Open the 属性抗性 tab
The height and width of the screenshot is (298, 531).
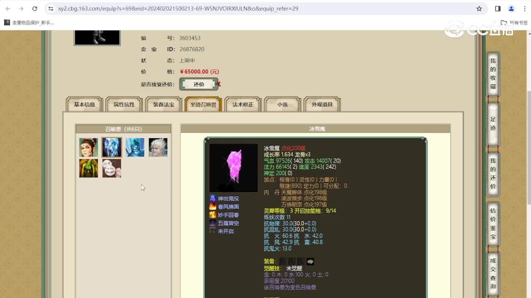124,105
